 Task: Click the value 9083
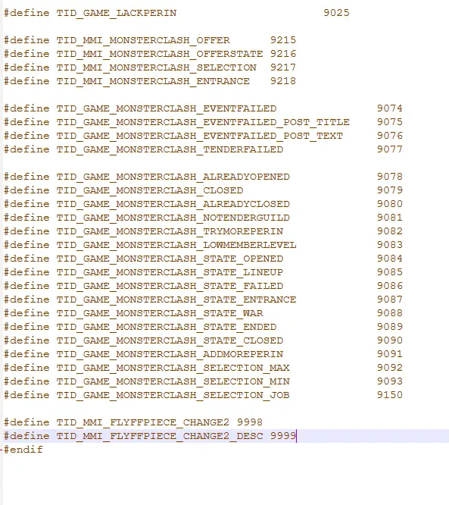[390, 245]
